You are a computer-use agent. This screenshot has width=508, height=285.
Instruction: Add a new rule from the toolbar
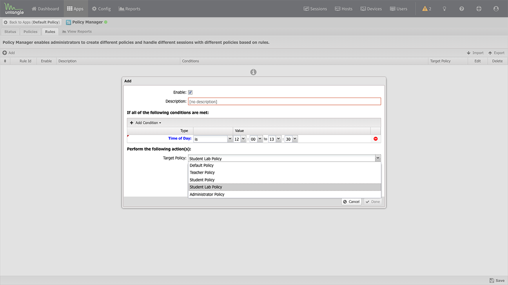(9, 52)
